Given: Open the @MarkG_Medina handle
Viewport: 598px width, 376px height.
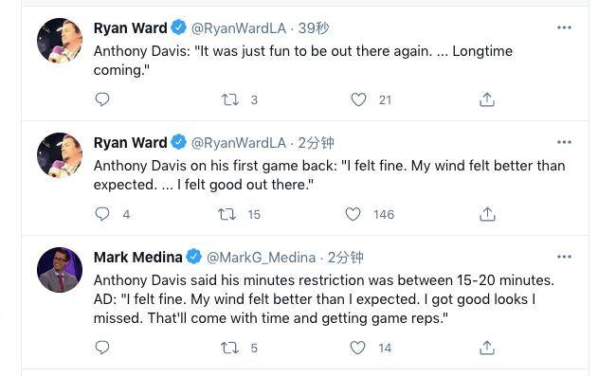Looking at the screenshot, I should [262, 258].
